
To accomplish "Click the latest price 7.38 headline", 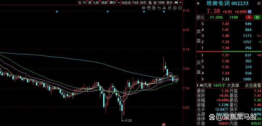I will pos(213,11).
